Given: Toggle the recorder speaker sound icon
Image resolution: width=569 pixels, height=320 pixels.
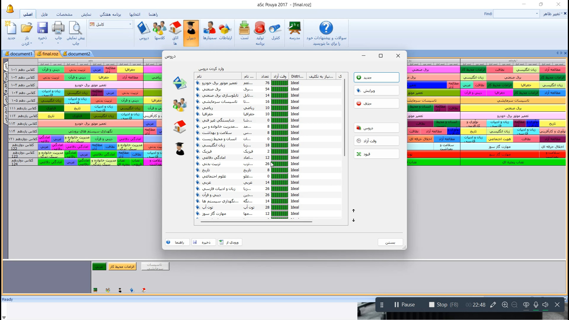Looking at the screenshot, I should coord(545,305).
